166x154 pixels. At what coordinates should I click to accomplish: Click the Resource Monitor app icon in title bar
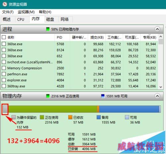point(5,4)
